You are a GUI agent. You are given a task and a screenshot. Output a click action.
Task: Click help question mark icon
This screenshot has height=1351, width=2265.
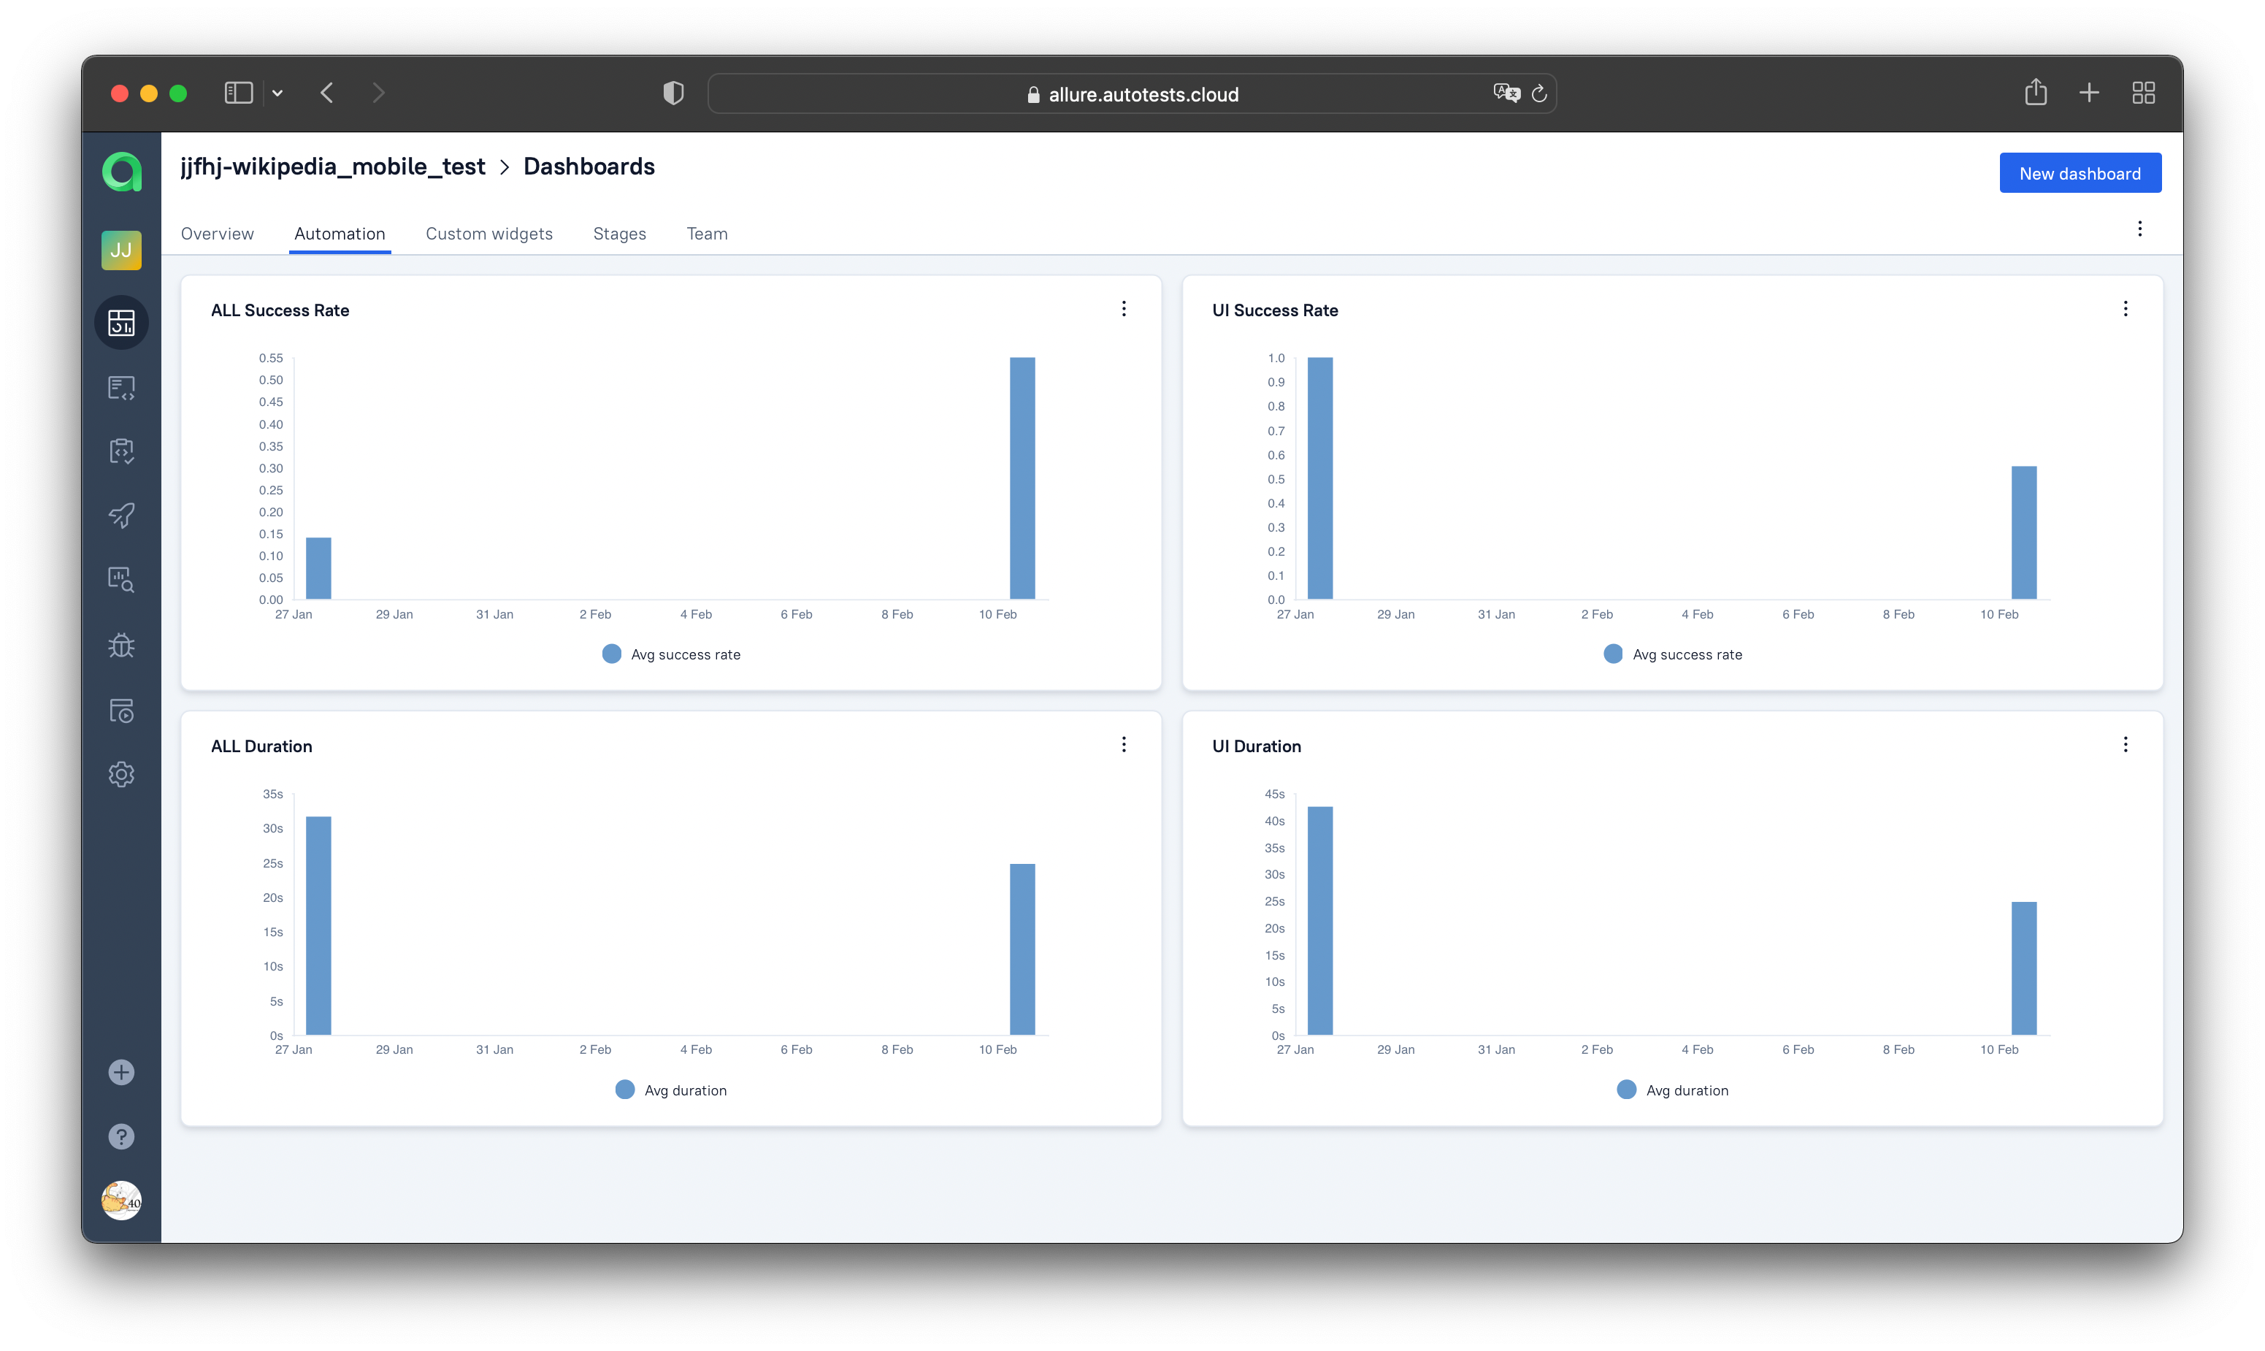pyautogui.click(x=121, y=1136)
